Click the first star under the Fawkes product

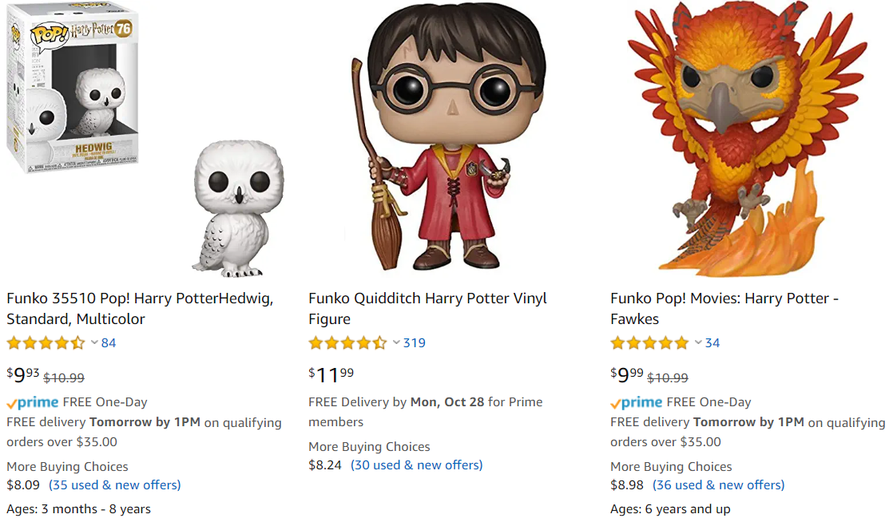point(617,342)
